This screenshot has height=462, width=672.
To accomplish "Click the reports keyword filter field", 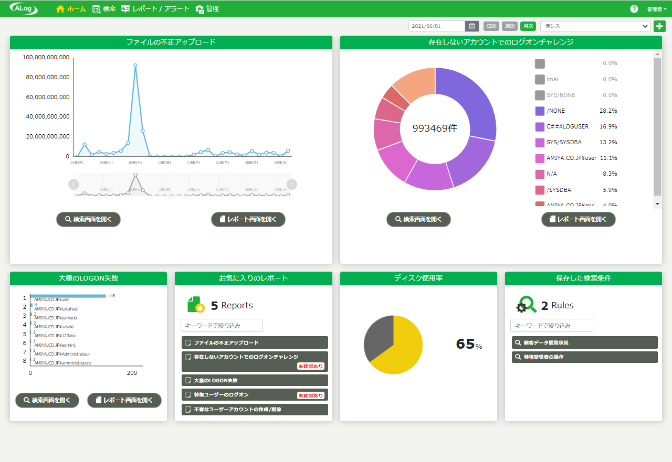I will 222,326.
